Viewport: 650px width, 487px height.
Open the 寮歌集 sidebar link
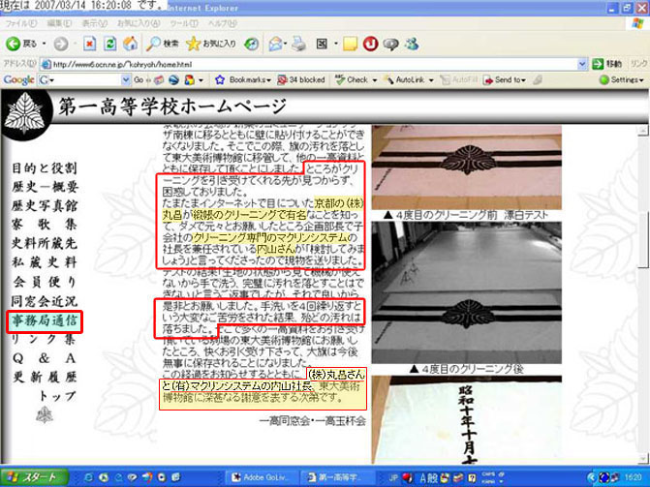click(45, 225)
